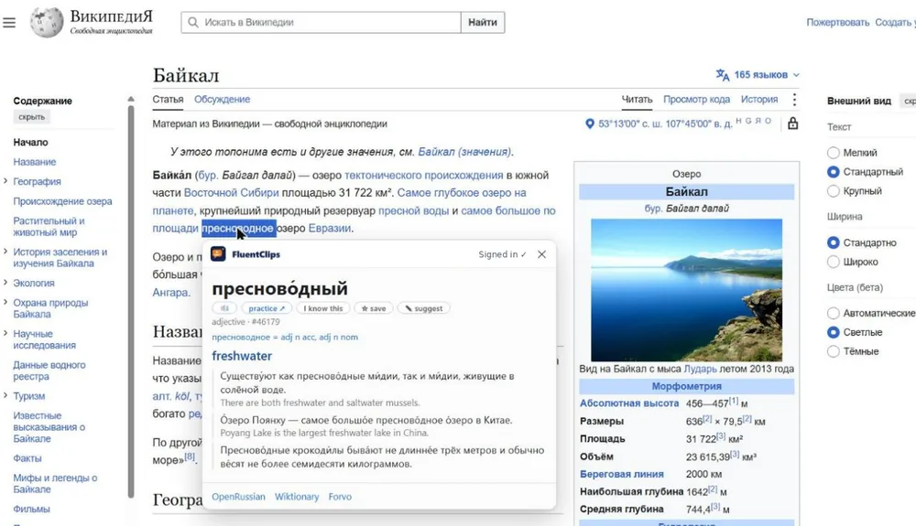Click the language translation icon beside 165 языков
Screen dimensions: 916x526
tap(723, 75)
